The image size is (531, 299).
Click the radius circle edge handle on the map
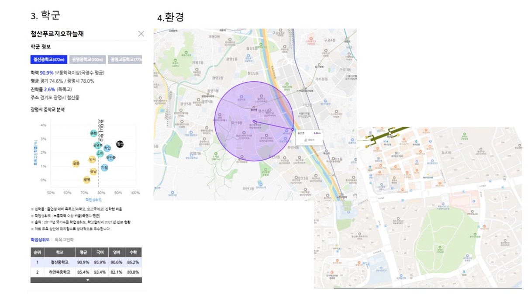[x=293, y=129]
